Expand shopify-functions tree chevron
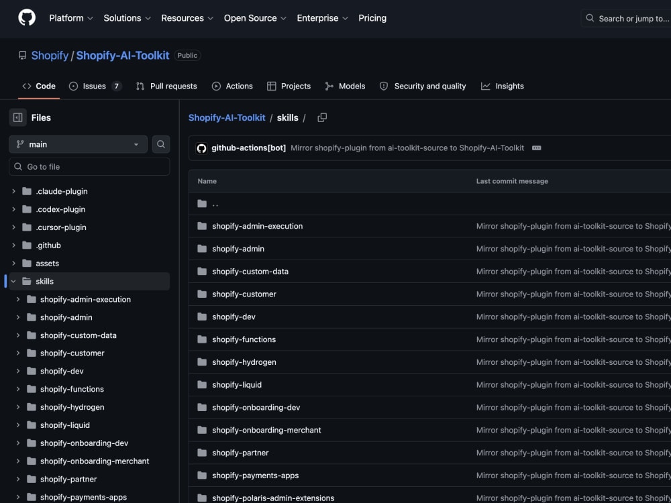The image size is (671, 503). 18,389
